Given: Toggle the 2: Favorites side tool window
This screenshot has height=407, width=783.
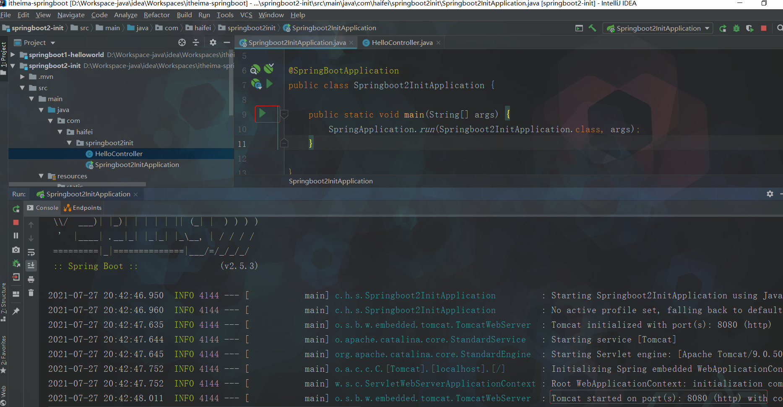Looking at the screenshot, I should click(x=3, y=354).
